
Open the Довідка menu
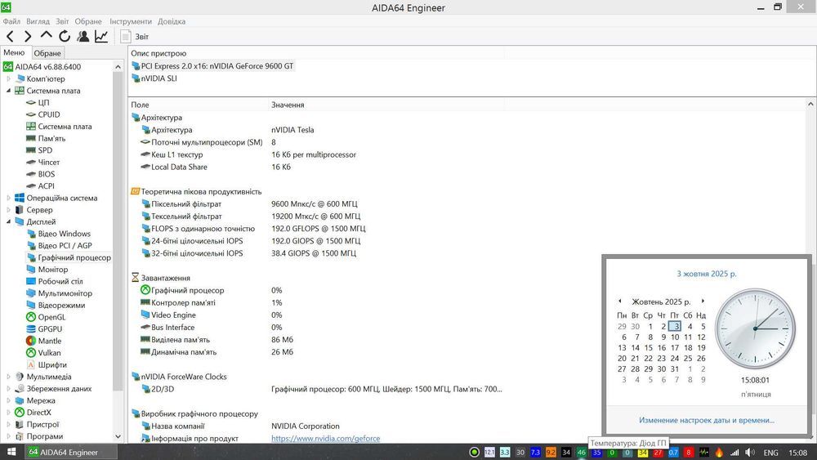click(x=172, y=21)
